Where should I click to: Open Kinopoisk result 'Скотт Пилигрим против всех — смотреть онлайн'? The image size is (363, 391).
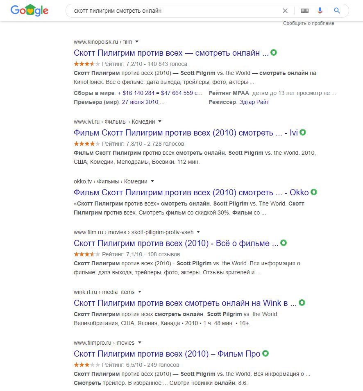click(171, 53)
